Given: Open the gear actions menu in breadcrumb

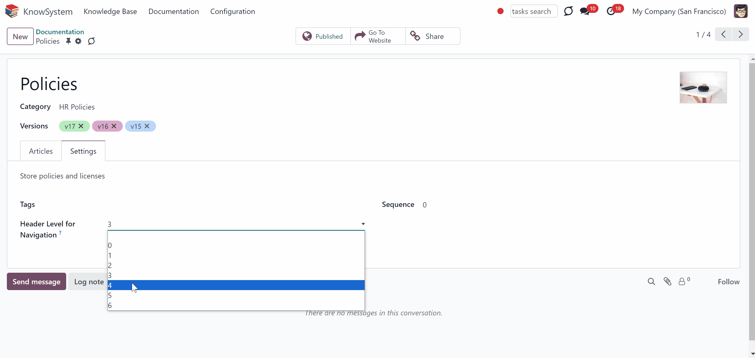Looking at the screenshot, I should [x=78, y=41].
